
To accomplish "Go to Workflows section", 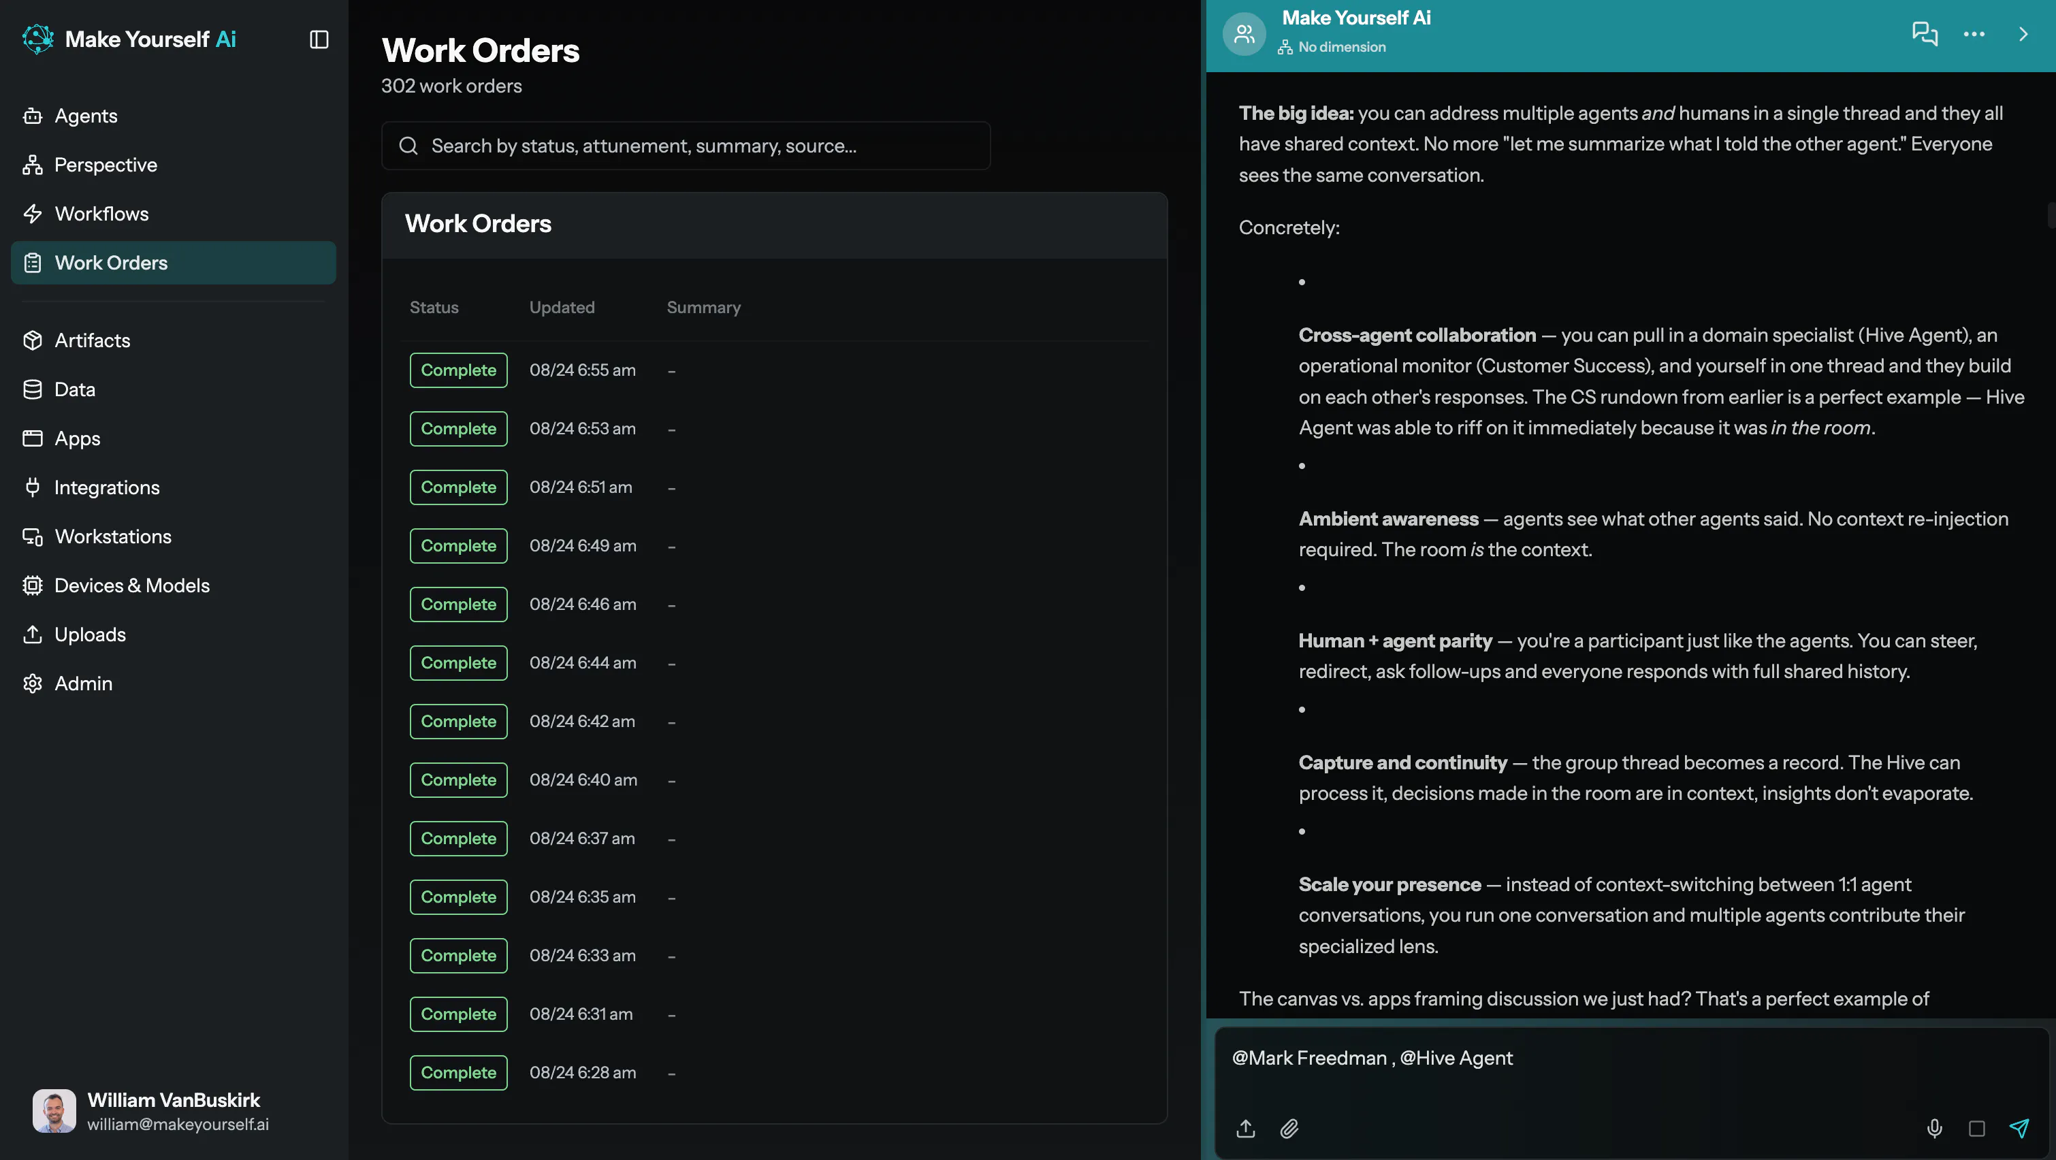I will click(173, 213).
